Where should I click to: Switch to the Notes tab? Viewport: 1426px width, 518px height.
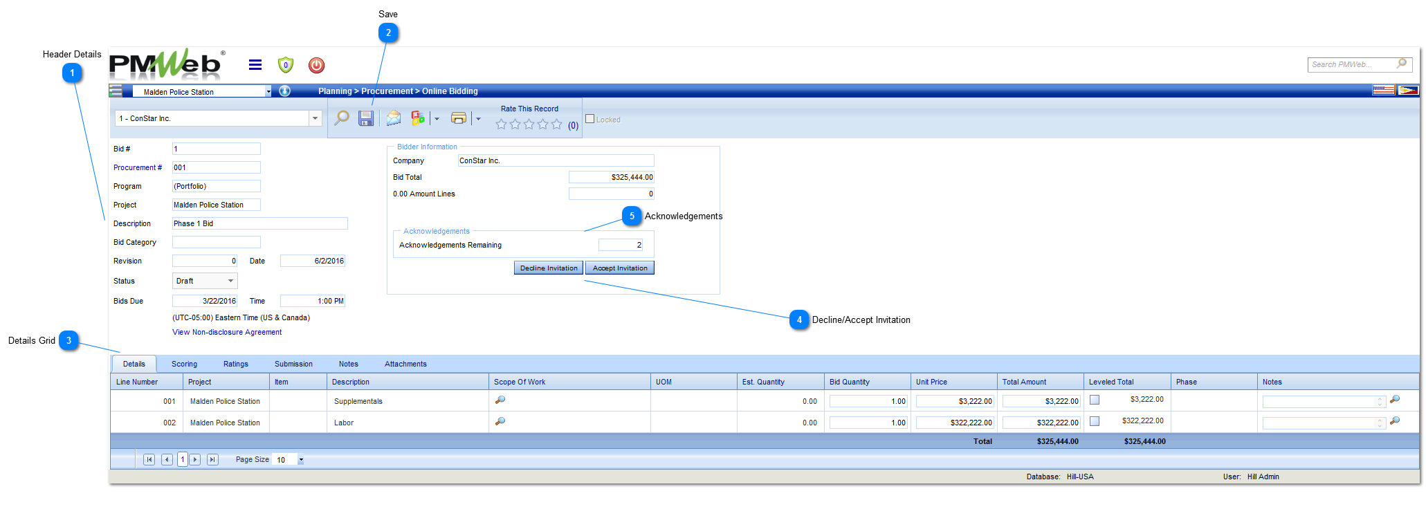click(x=349, y=364)
